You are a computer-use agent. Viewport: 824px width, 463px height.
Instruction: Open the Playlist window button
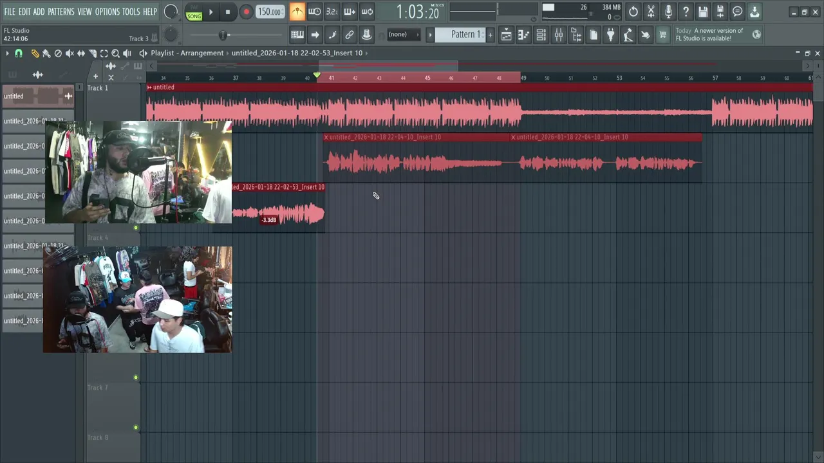[506, 35]
